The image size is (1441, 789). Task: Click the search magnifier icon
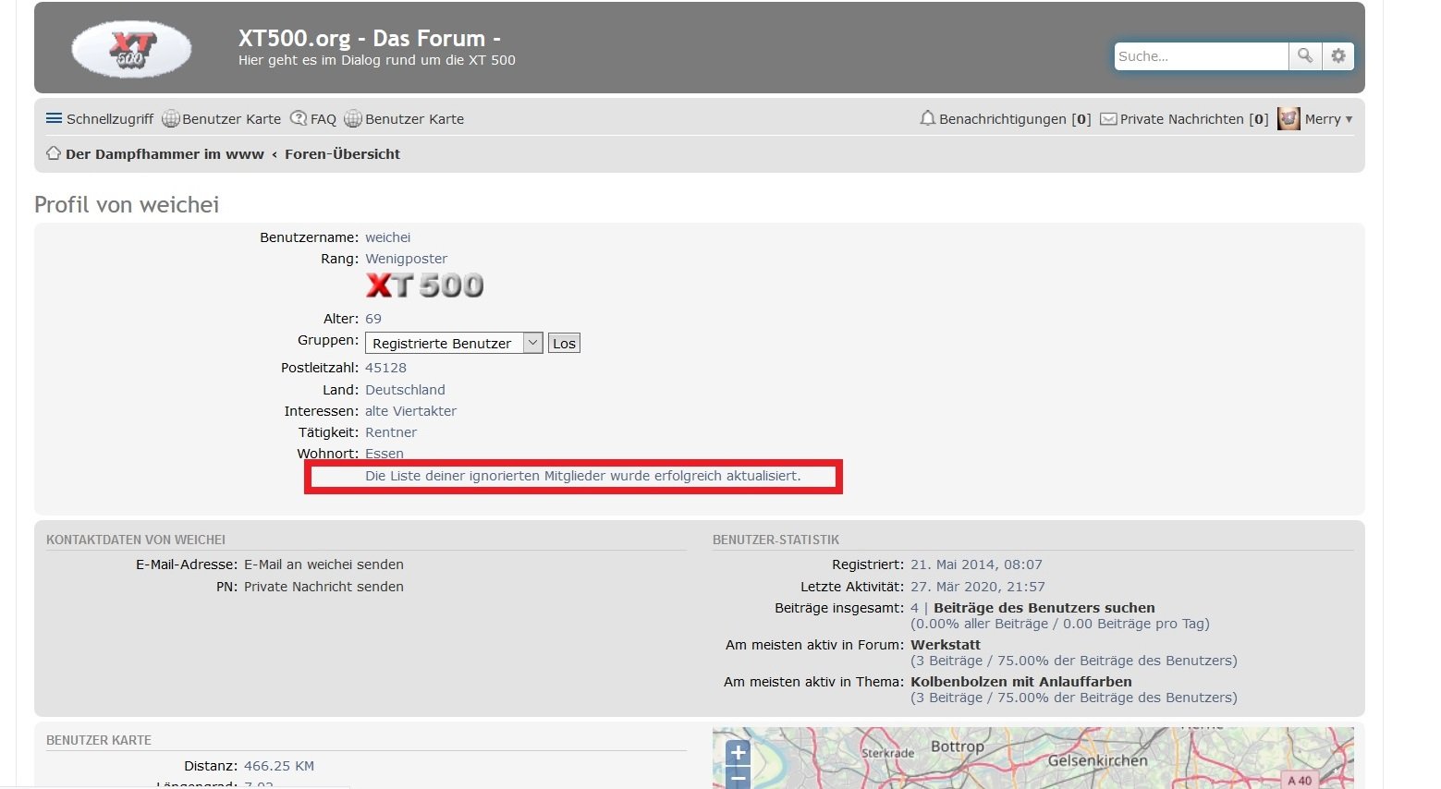tap(1304, 56)
